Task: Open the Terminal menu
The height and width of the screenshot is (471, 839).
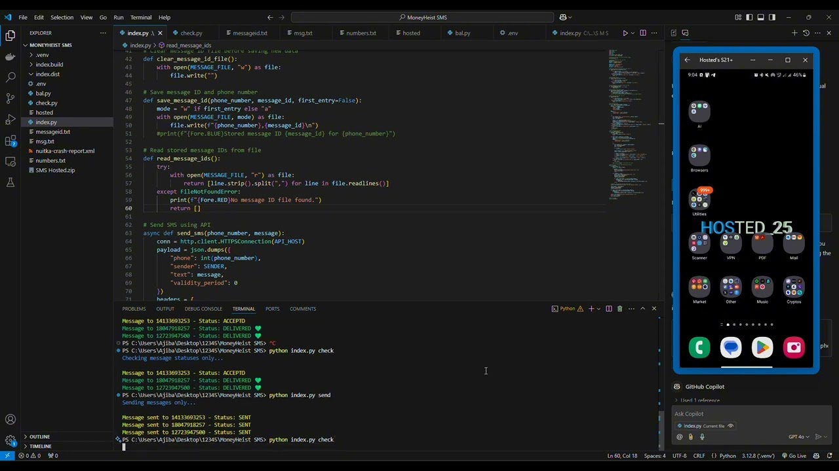Action: 140,18
